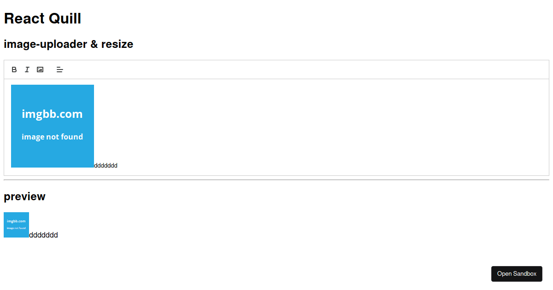Image resolution: width=553 pixels, height=290 pixels.
Task: Click the "imgbb.com" text in the editor image
Action: (52, 114)
